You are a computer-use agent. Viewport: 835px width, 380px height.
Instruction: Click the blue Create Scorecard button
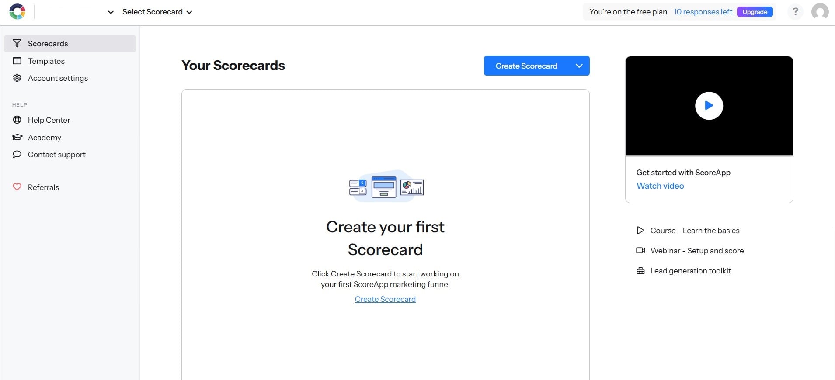click(526, 66)
